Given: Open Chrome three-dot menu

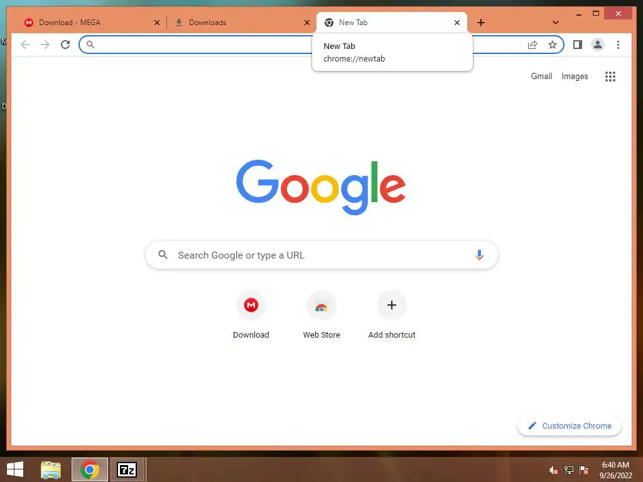Looking at the screenshot, I should [618, 45].
